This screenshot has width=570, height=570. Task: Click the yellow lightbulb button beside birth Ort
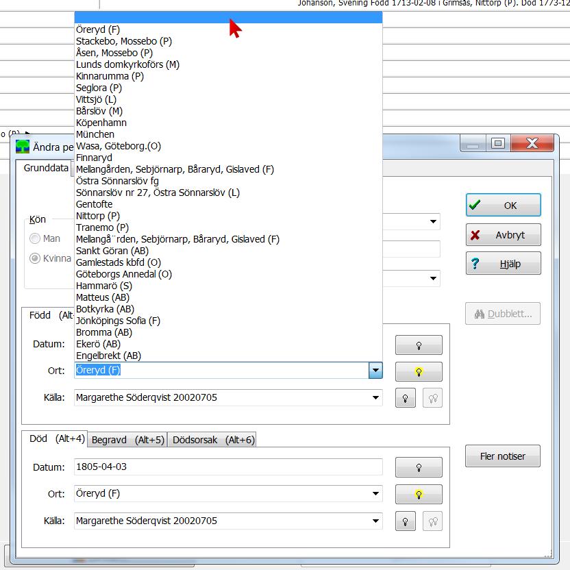point(419,371)
